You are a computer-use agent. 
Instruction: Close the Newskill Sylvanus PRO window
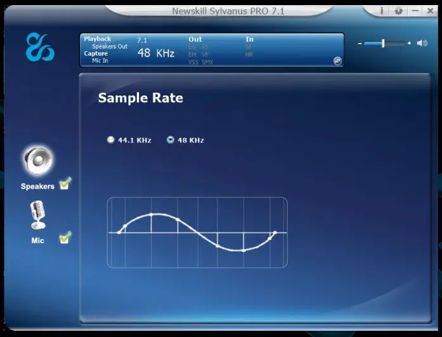point(430,11)
